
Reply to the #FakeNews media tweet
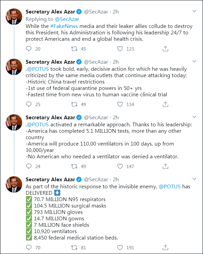(29, 49)
